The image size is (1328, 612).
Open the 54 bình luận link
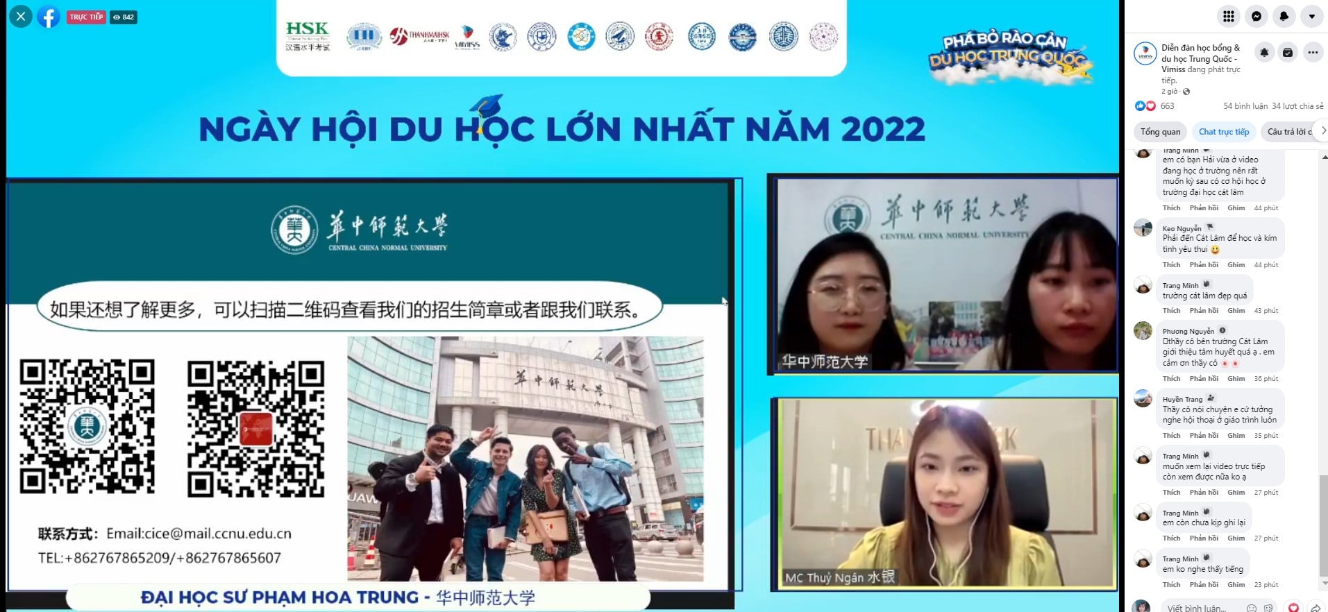click(1245, 106)
